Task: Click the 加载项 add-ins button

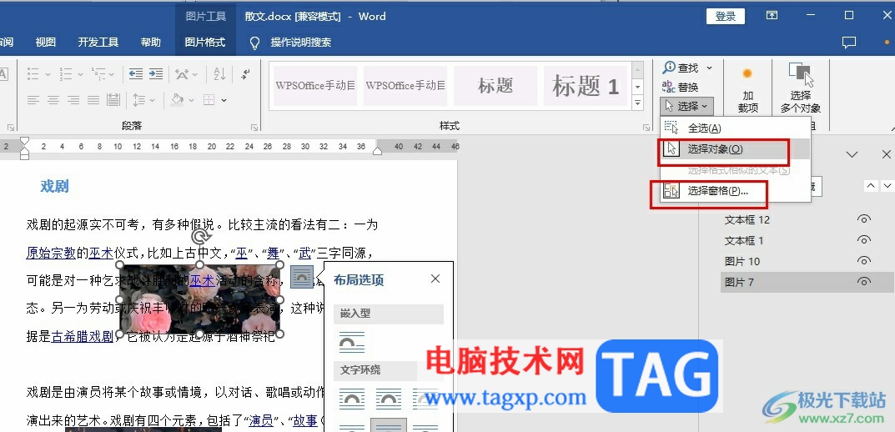Action: coord(747,89)
